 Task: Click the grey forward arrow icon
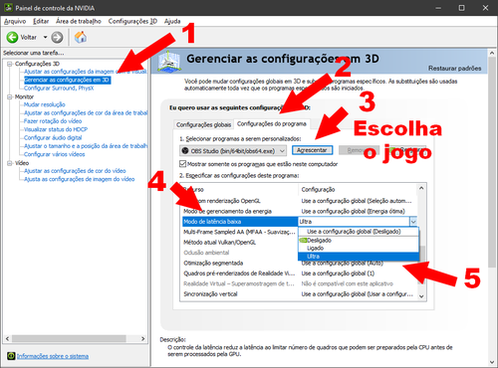click(57, 37)
